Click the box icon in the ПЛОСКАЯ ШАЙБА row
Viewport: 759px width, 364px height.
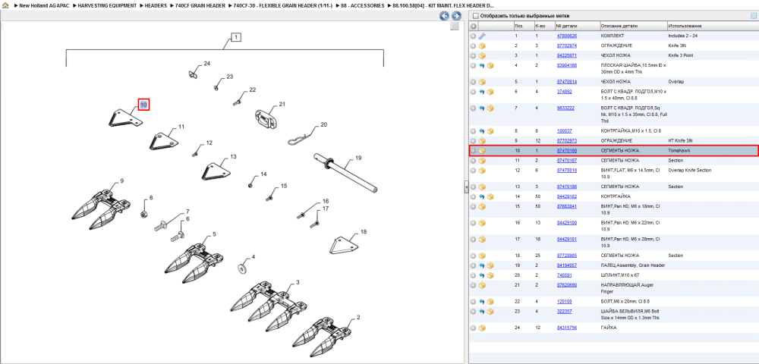tap(490, 65)
